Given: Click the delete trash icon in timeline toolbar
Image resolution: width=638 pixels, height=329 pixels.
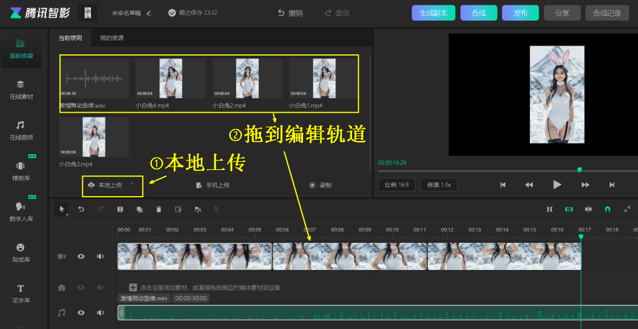Looking at the screenshot, I should [x=158, y=209].
